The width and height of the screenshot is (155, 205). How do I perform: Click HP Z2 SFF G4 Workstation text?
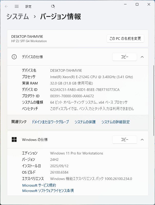[x=29, y=41]
